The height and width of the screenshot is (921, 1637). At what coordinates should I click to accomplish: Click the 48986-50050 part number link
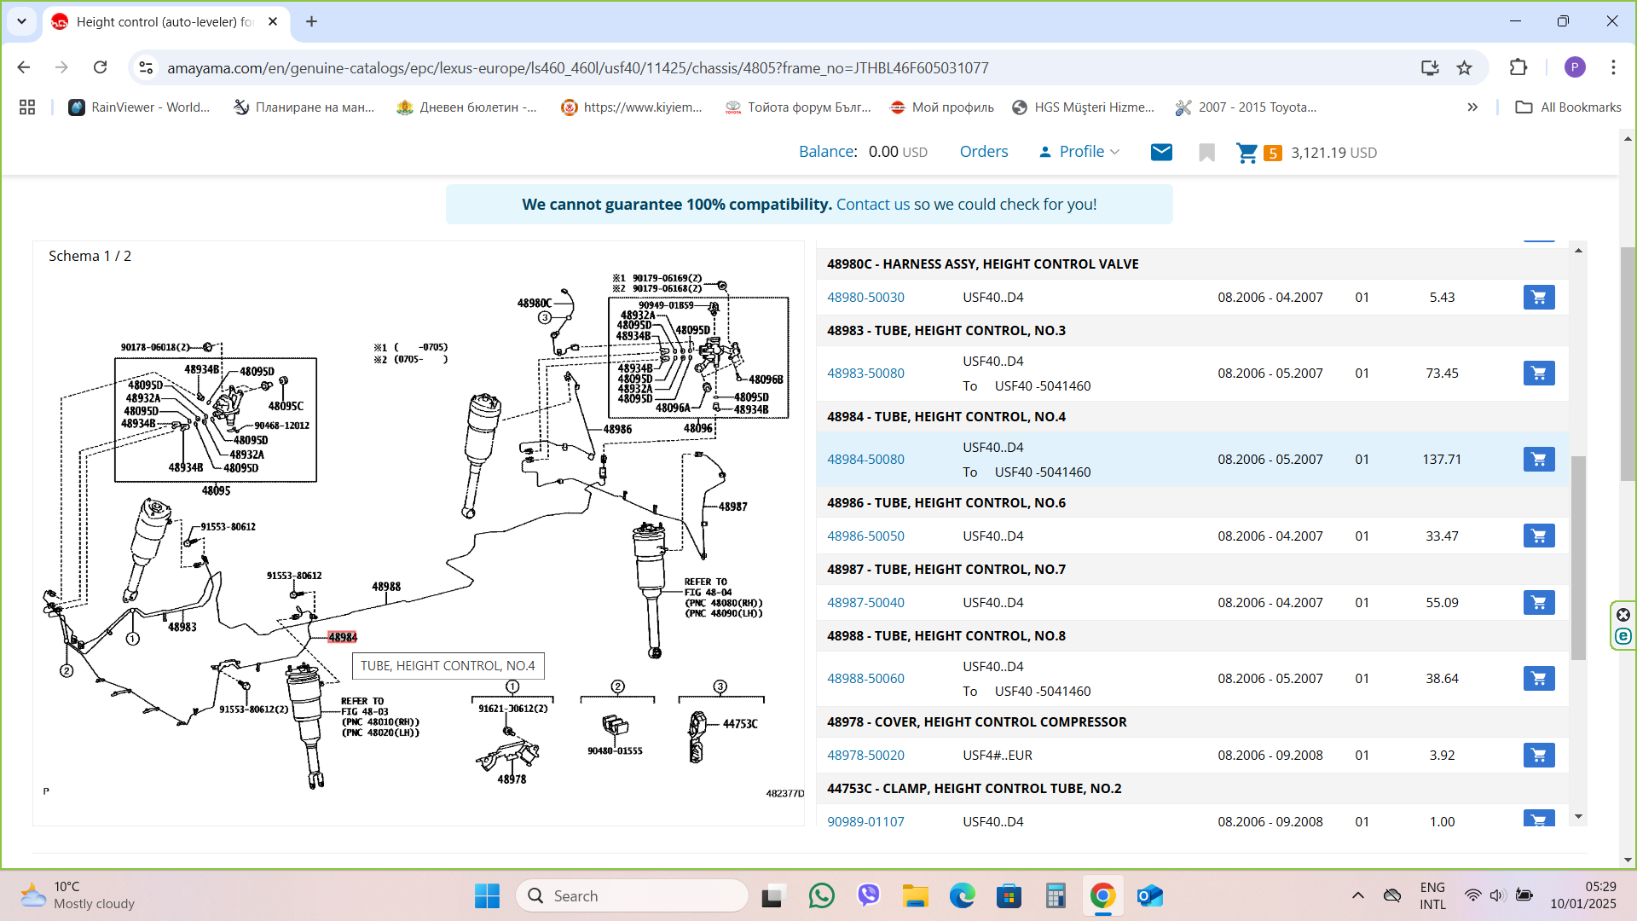[865, 536]
